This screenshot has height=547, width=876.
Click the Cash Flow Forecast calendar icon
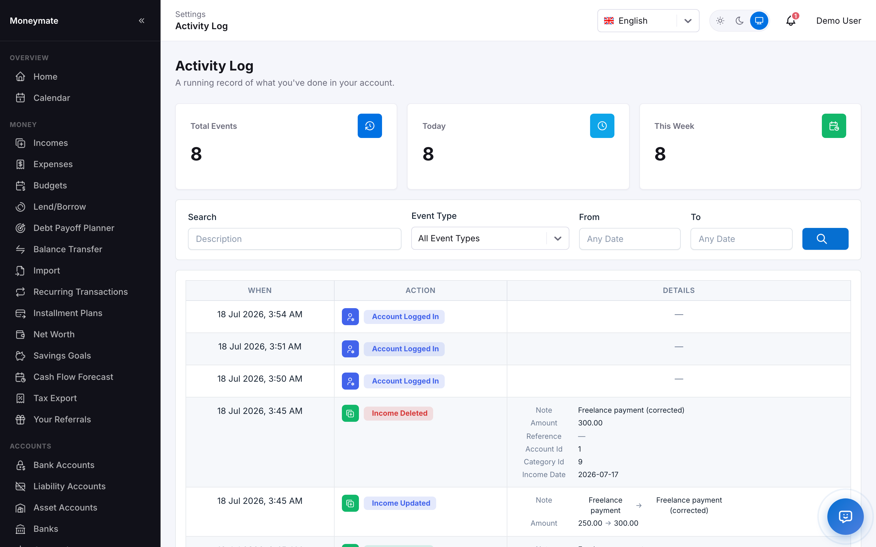click(x=21, y=377)
